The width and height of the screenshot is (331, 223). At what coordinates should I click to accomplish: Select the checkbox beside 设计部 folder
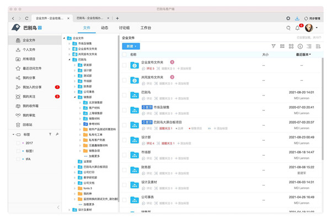pyautogui.click(x=125, y=140)
